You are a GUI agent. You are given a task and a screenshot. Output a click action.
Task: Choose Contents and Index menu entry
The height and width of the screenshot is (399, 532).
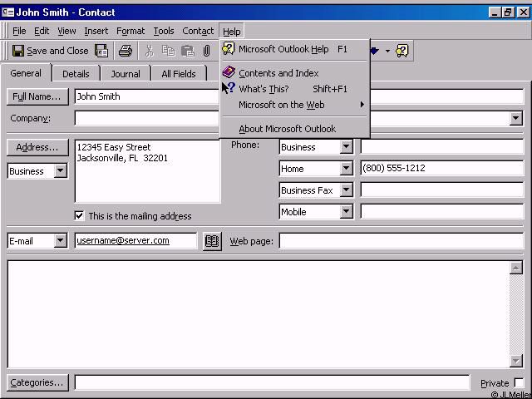(293, 73)
